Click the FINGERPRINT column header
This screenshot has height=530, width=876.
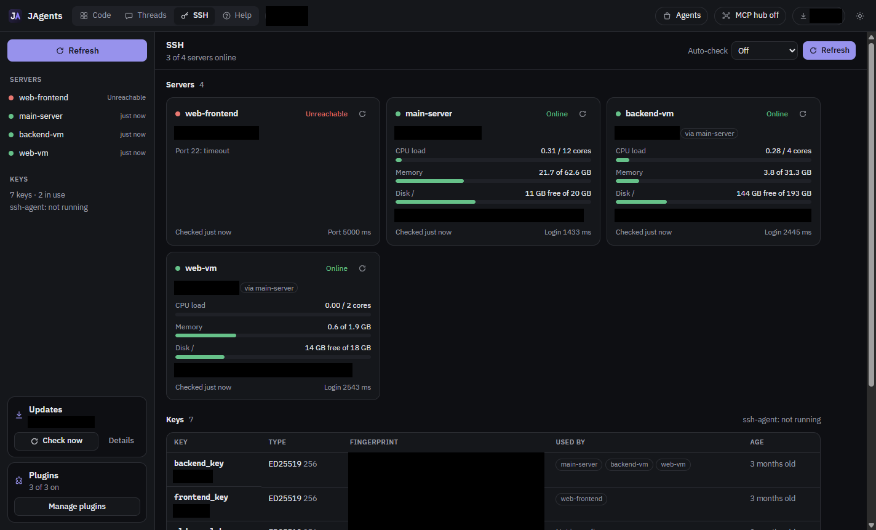click(373, 442)
